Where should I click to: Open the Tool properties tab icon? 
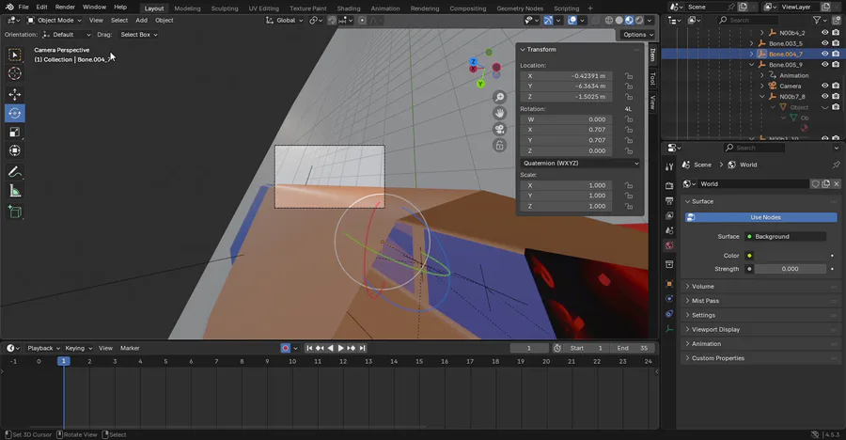[669, 166]
